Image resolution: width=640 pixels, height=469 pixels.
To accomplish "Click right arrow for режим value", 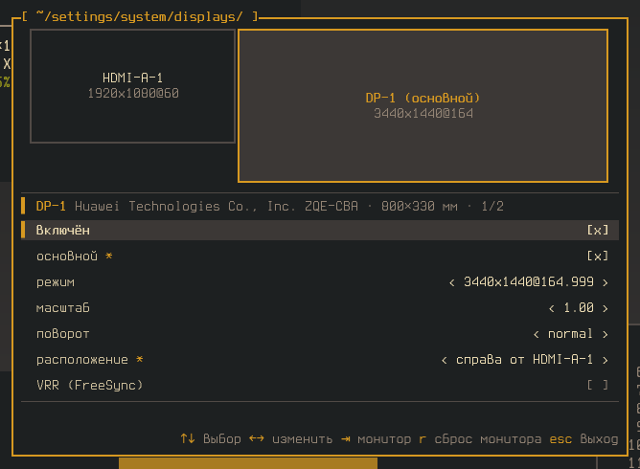I will pos(605,282).
